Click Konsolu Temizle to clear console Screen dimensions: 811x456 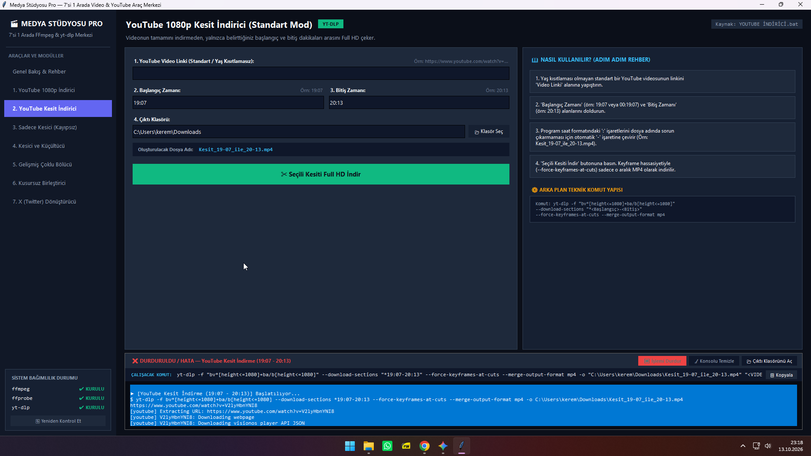[714, 361]
